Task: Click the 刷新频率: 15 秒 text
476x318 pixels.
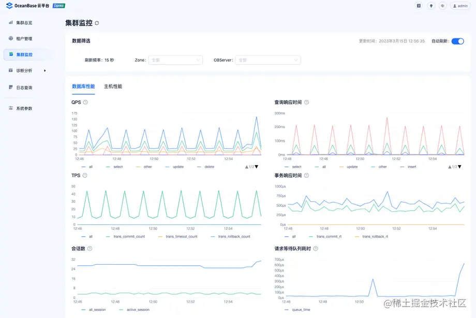Action: coord(99,60)
